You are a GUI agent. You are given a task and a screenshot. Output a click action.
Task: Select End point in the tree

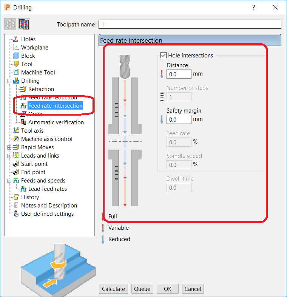[x=33, y=172]
